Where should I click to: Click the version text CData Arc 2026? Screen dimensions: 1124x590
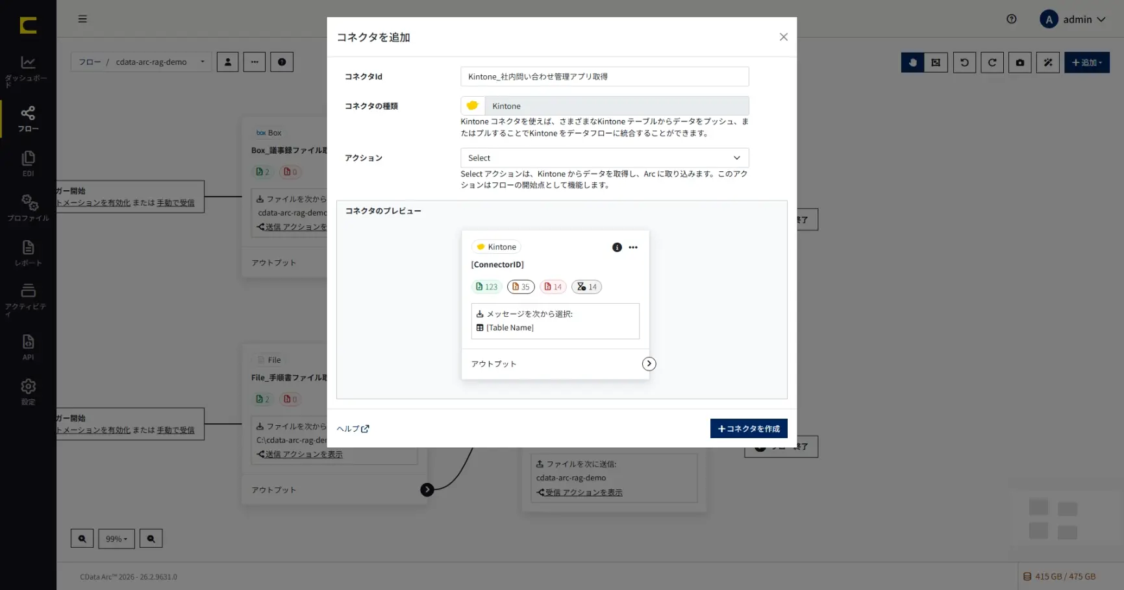(129, 576)
